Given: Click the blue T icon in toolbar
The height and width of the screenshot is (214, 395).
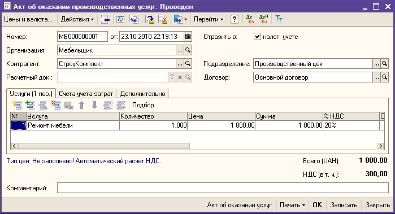Looking at the screenshot, I should pyautogui.click(x=279, y=19).
